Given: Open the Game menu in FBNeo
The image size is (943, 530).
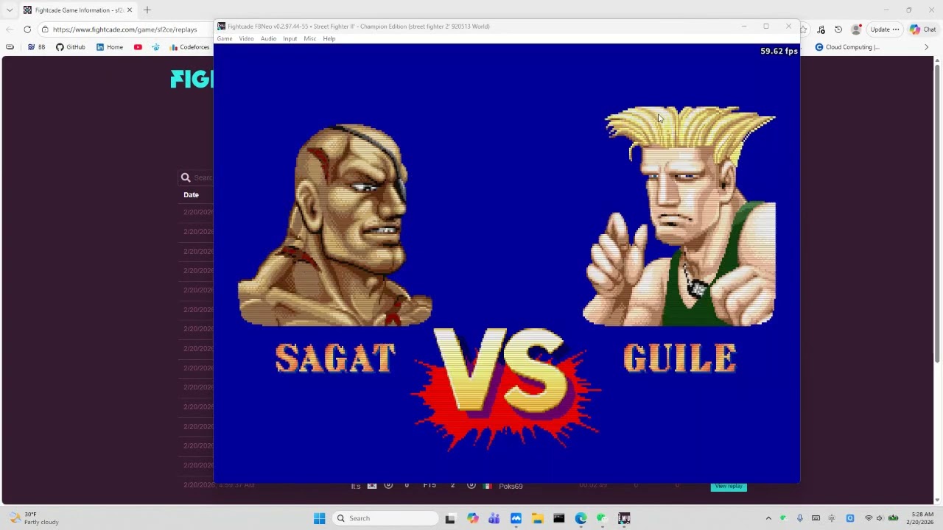Looking at the screenshot, I should click(225, 39).
